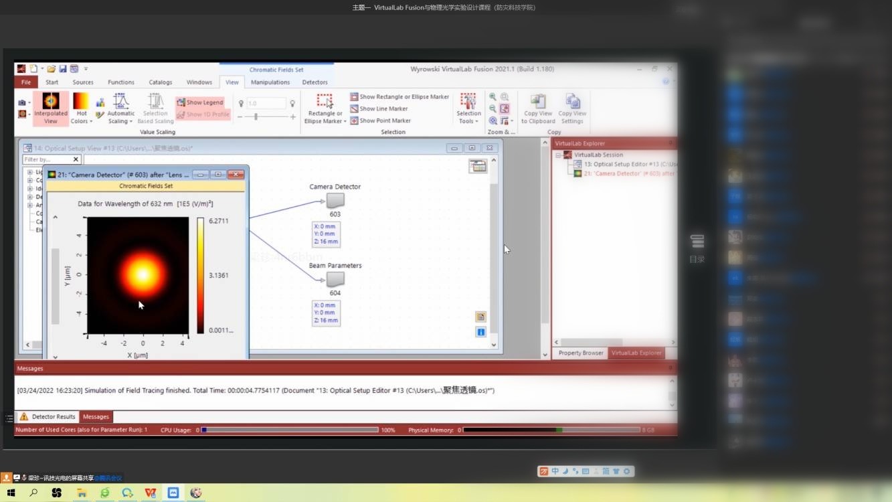Click the zoom out magnifier icon

point(493,108)
